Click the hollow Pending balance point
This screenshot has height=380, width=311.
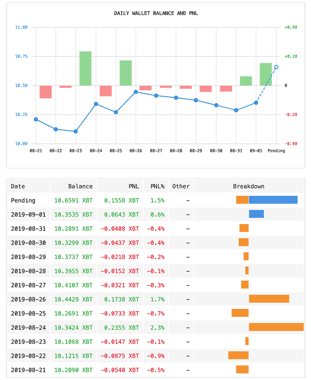click(276, 67)
